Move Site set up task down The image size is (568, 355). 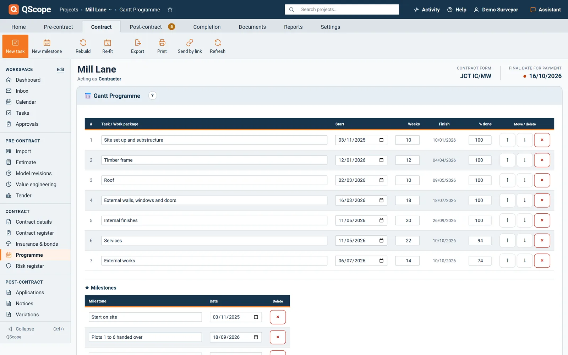[x=525, y=140]
